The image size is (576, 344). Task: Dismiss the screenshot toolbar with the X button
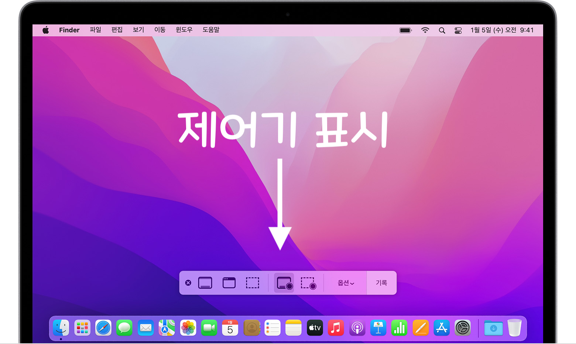(x=188, y=283)
